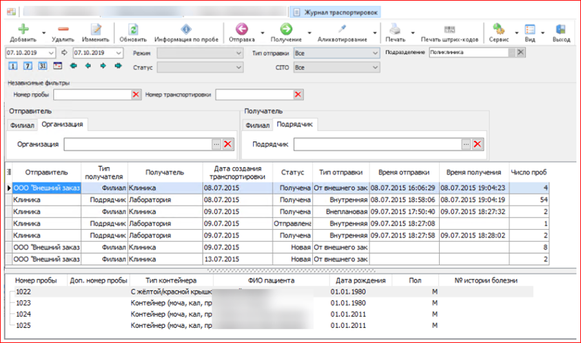This screenshot has width=581, height=343.
Task: Refresh the list with Обновить
Action: [x=133, y=29]
